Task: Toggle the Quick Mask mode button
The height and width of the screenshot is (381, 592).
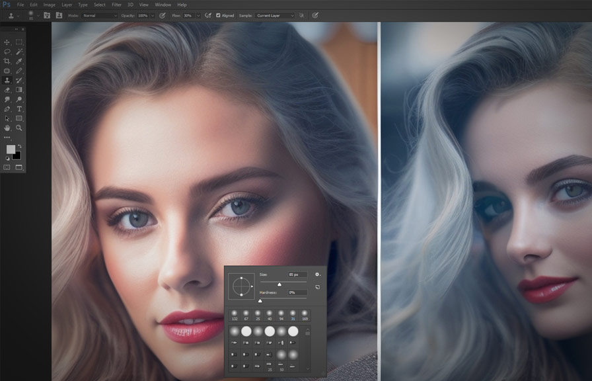Action: click(x=7, y=167)
